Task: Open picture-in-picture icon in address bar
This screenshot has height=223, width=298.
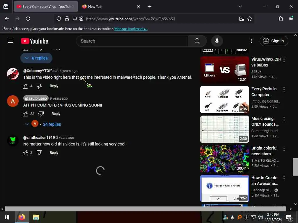Action: 241,19
